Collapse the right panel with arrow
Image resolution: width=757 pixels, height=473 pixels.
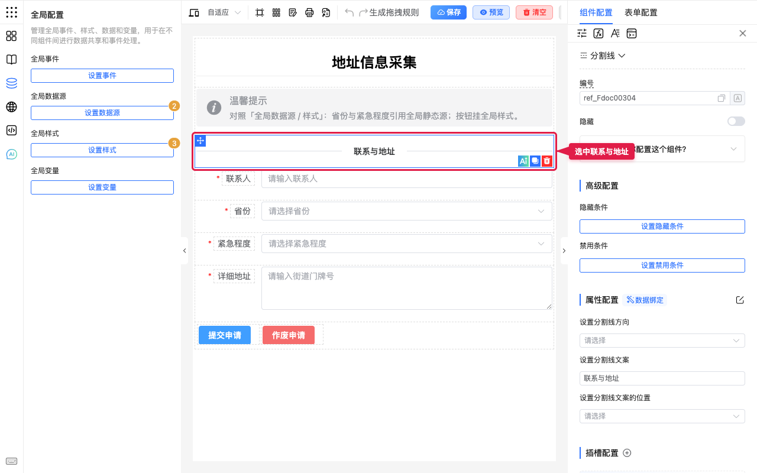tap(564, 251)
